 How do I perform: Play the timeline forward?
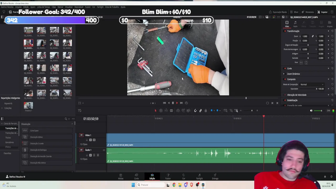(177, 103)
